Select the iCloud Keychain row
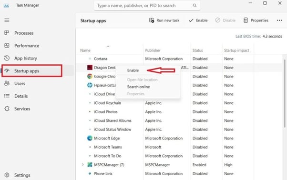The height and width of the screenshot is (180, 287). point(179,103)
